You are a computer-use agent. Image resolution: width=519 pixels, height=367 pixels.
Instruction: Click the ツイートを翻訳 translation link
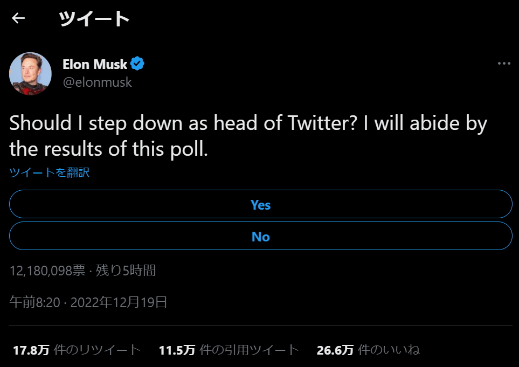pyautogui.click(x=49, y=172)
